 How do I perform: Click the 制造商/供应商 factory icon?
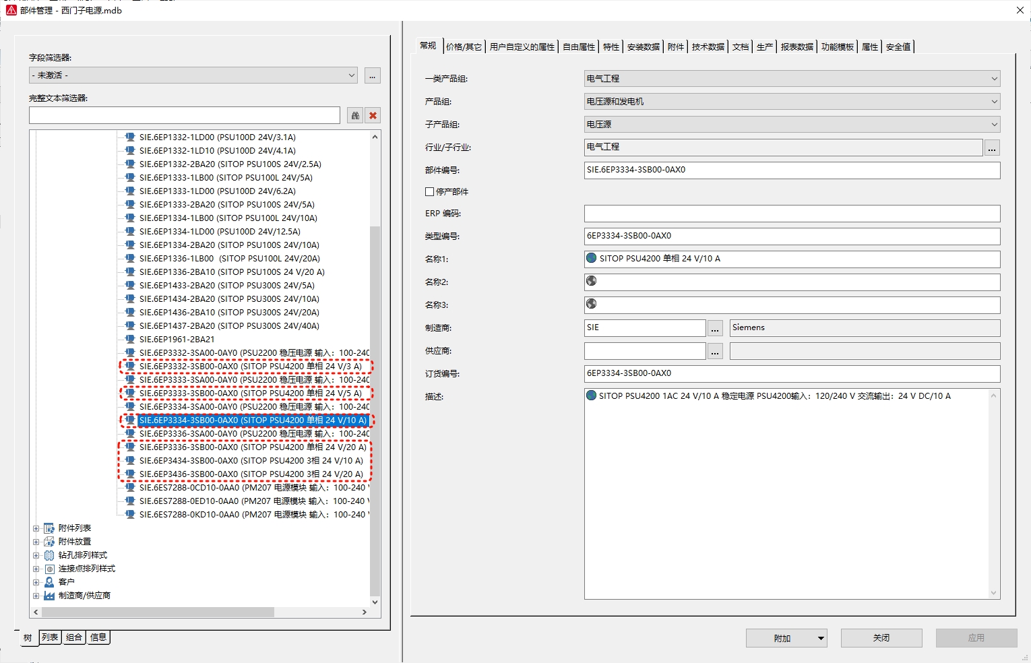pyautogui.click(x=49, y=596)
